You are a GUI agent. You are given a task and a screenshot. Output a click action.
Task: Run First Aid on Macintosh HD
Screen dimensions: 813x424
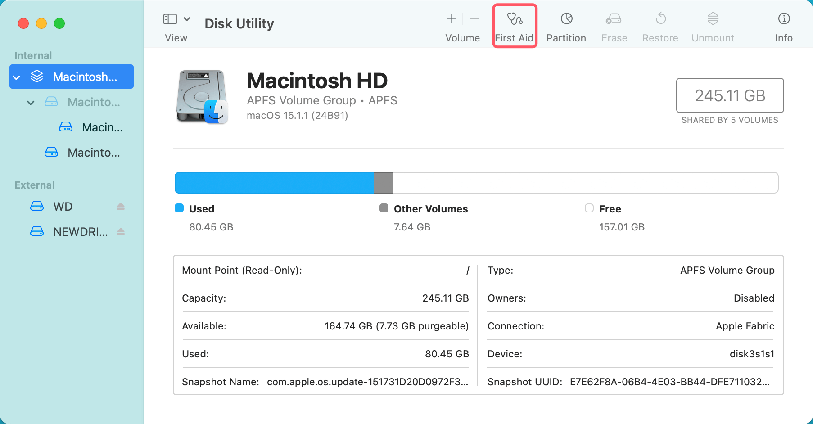(514, 25)
